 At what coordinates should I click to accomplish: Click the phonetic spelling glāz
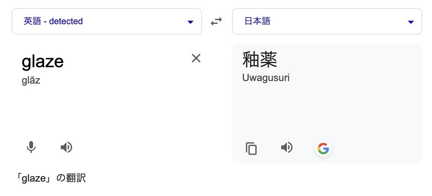31,80
